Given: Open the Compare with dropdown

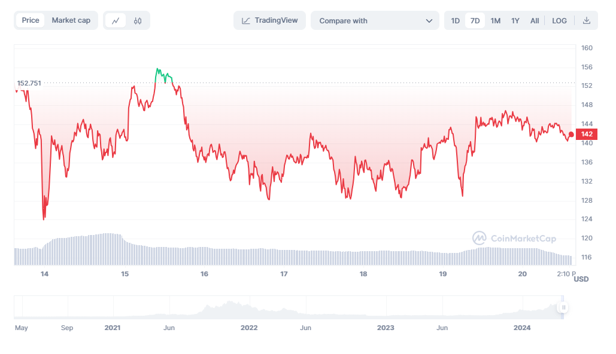Looking at the screenshot, I should [x=375, y=20].
